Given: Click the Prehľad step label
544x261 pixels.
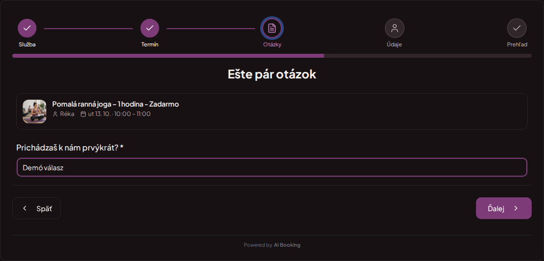Looking at the screenshot, I should (517, 44).
